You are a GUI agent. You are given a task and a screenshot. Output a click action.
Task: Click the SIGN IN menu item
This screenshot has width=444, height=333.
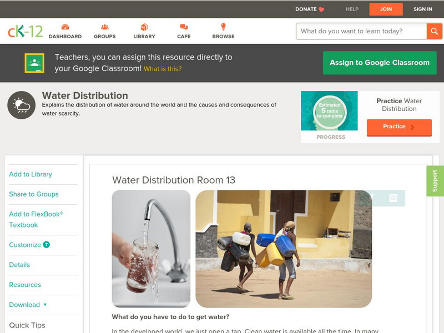point(423,9)
